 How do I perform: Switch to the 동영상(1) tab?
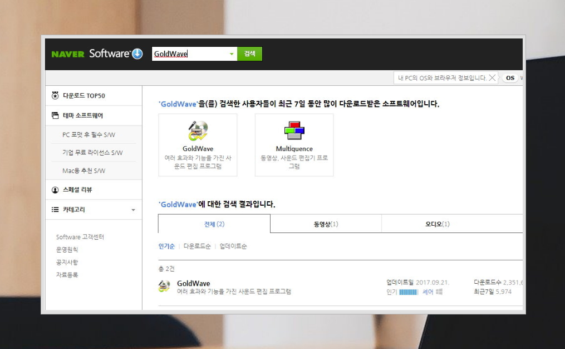(x=326, y=224)
